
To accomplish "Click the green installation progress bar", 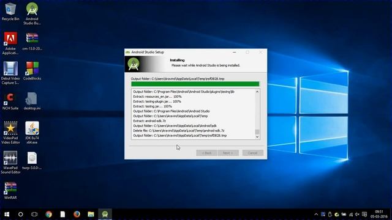I will coord(195,84).
